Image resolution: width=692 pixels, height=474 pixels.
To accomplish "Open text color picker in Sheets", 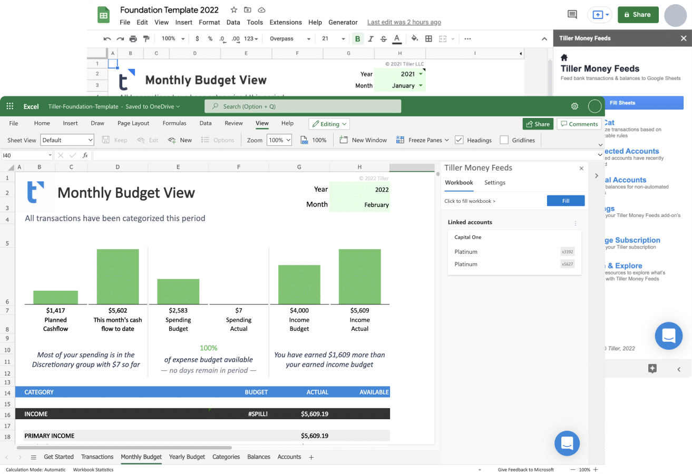I will click(x=397, y=38).
